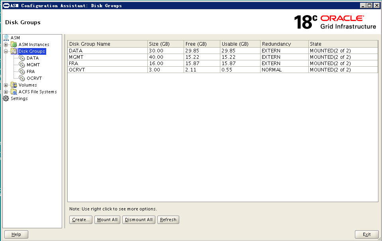
Task: Collapse the Disk Groups tree node
Action: pos(6,51)
